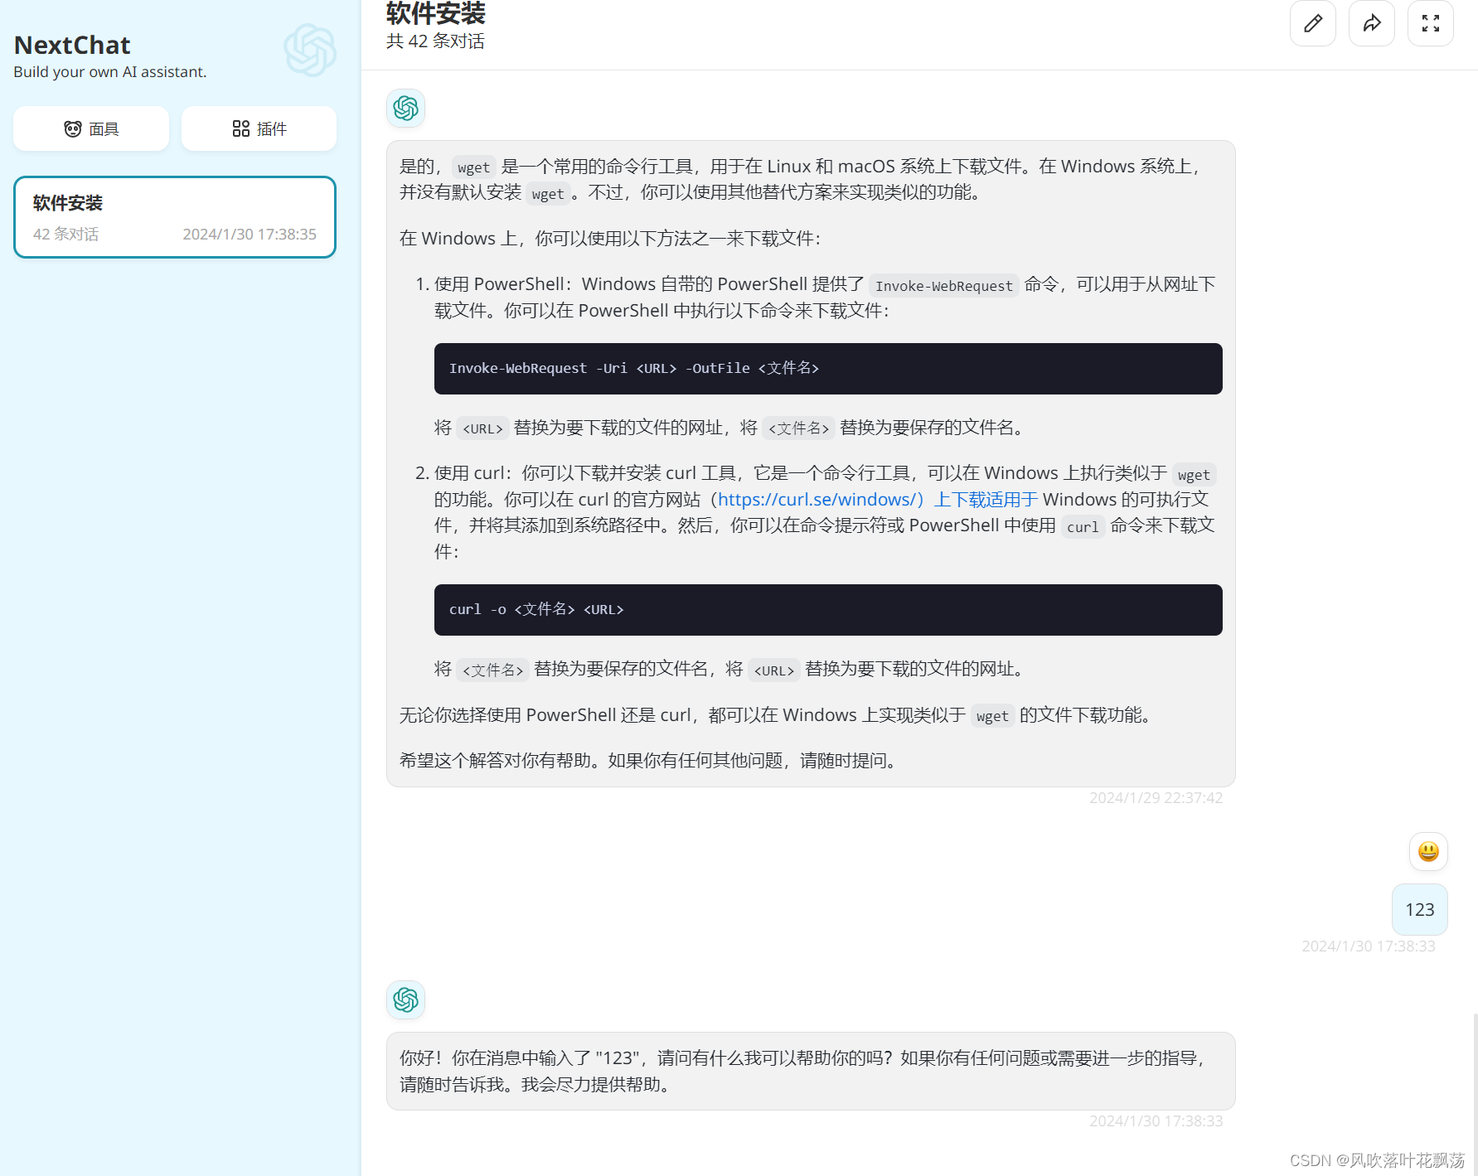Click the closing line 希望这个解答对你有帮助

[x=651, y=761]
